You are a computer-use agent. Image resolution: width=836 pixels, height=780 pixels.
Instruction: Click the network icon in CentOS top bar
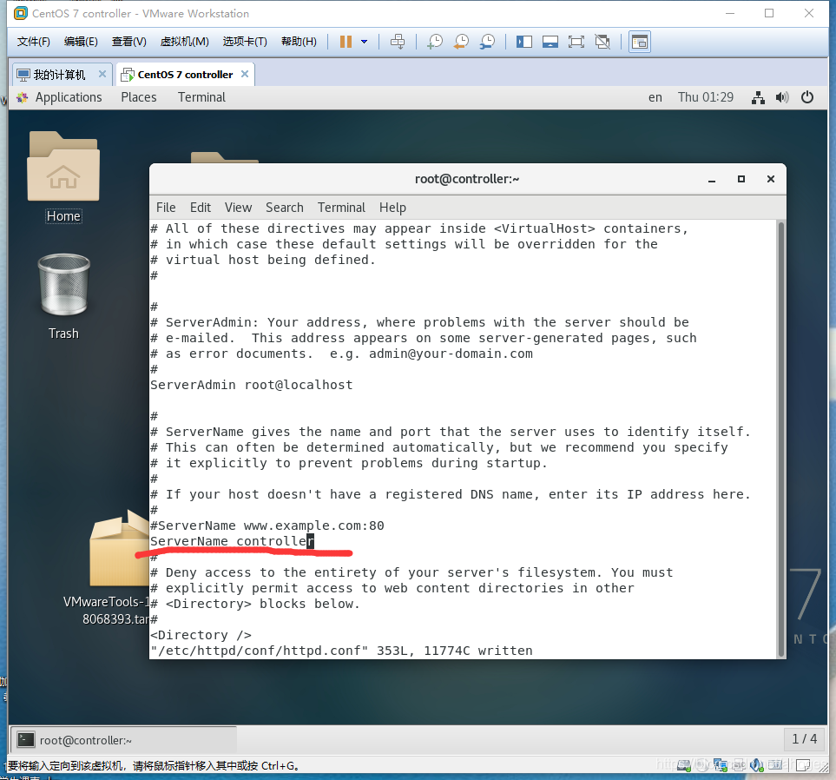(758, 97)
